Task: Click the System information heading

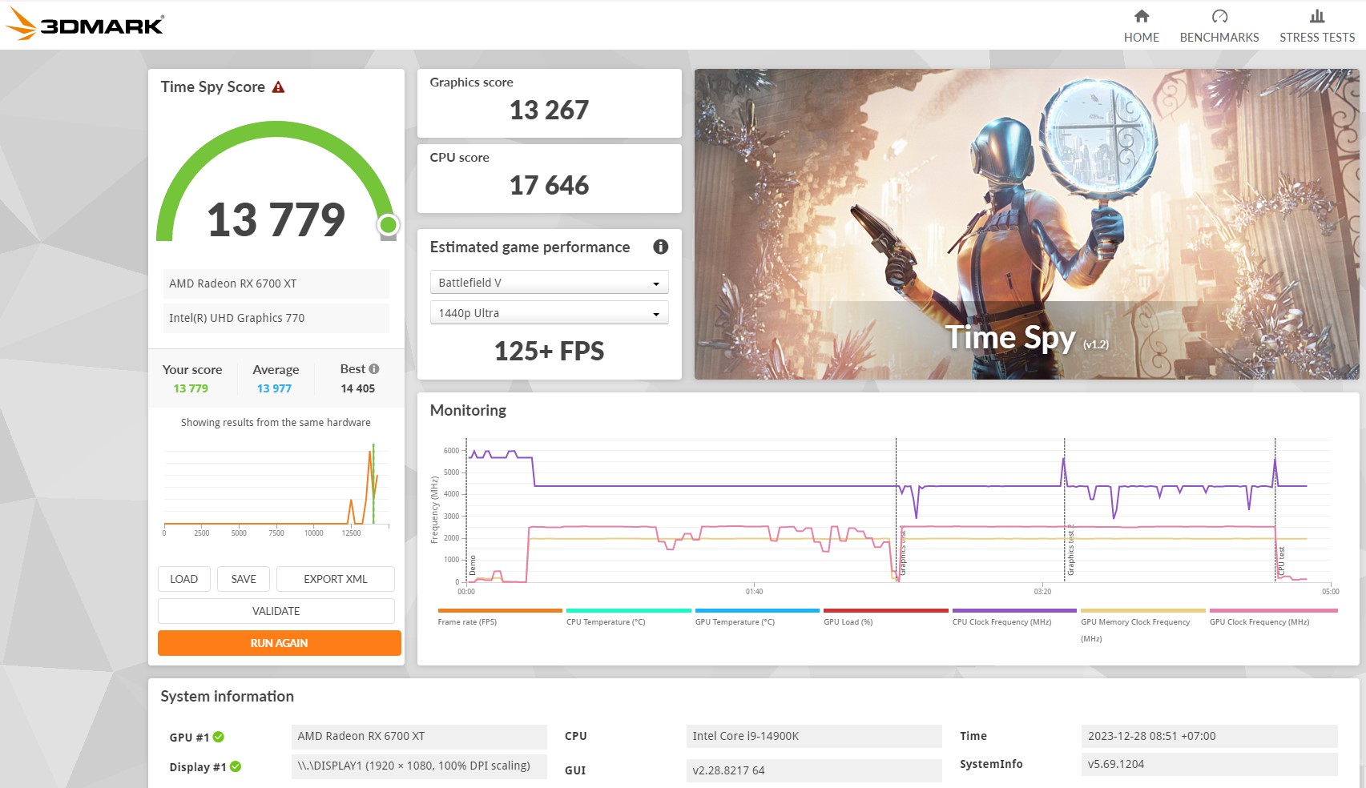Action: [227, 696]
